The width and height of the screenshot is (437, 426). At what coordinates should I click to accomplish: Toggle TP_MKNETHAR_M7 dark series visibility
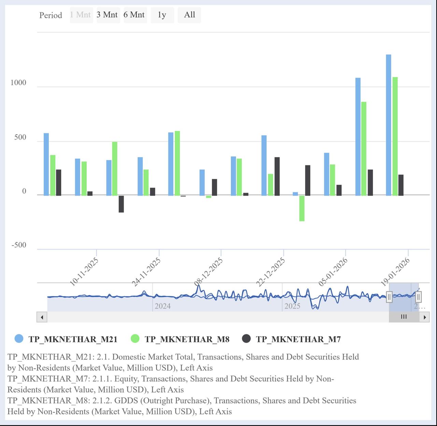tap(292, 339)
